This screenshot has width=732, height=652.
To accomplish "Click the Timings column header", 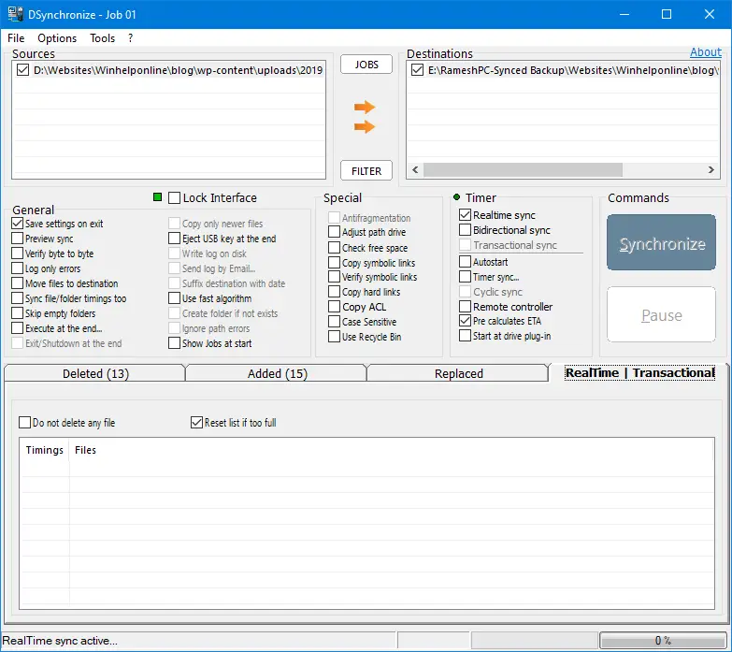I will 44,450.
